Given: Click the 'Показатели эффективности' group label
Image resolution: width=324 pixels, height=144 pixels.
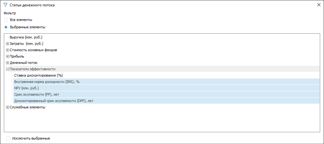Looking at the screenshot, I should tap(33, 69).
